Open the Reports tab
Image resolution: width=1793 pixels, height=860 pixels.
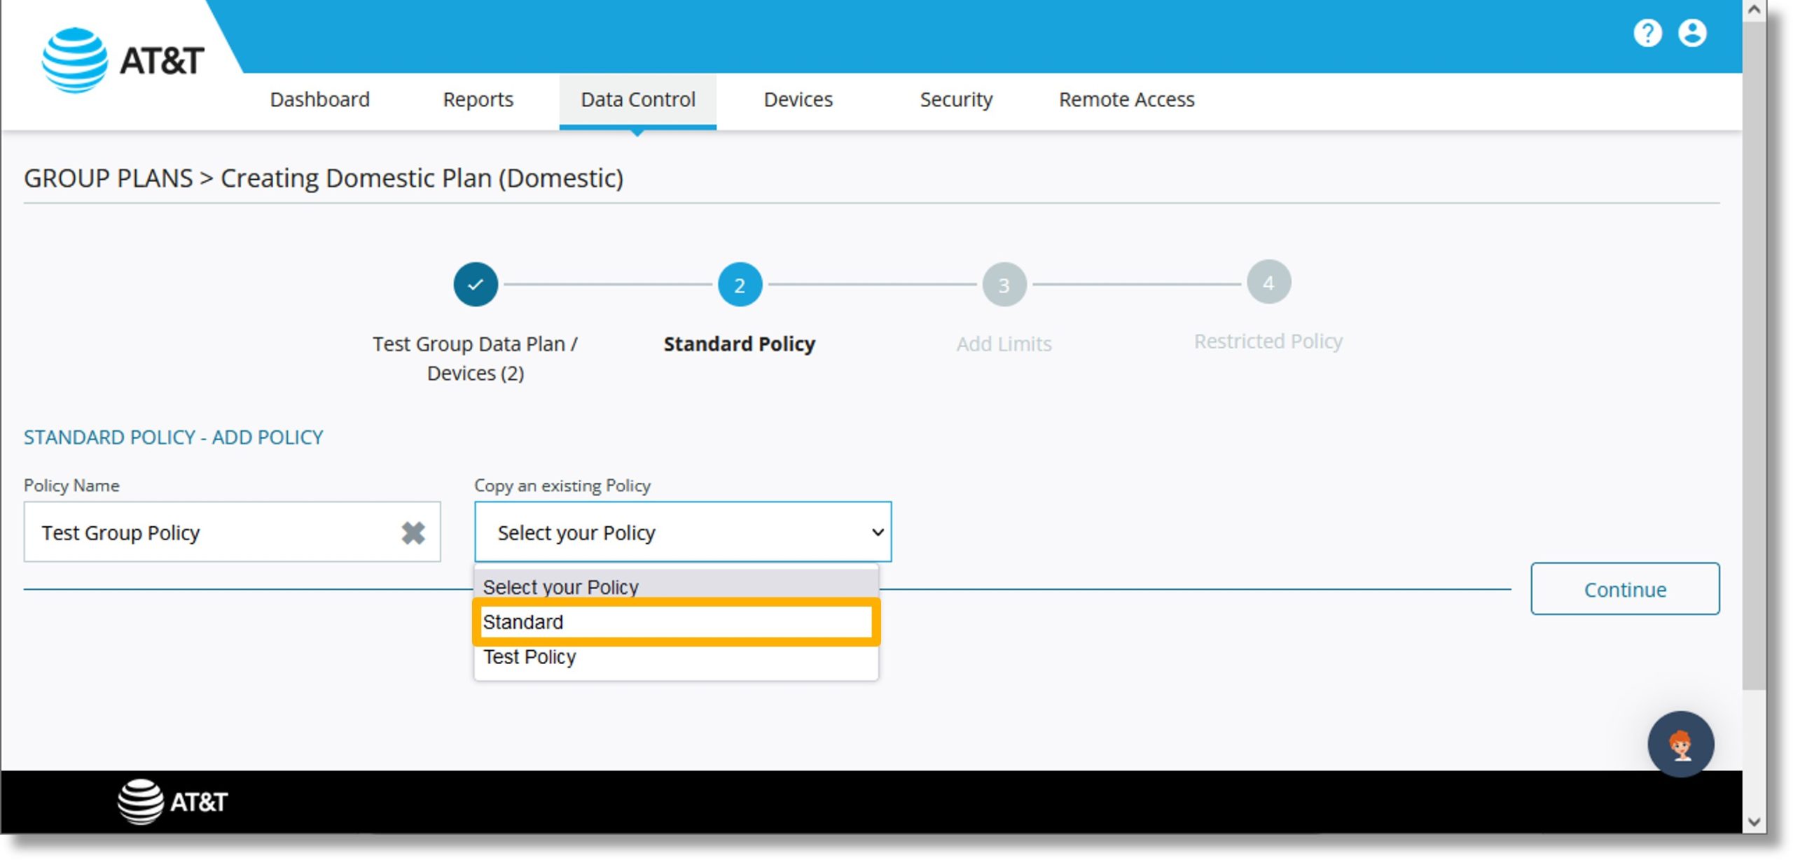coord(478,99)
